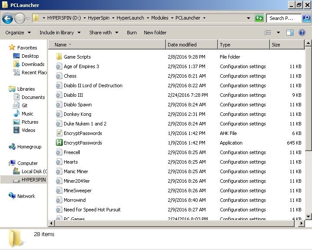The height and width of the screenshot is (250, 312).
Task: Go back with the blue Back arrow
Action: point(7,19)
